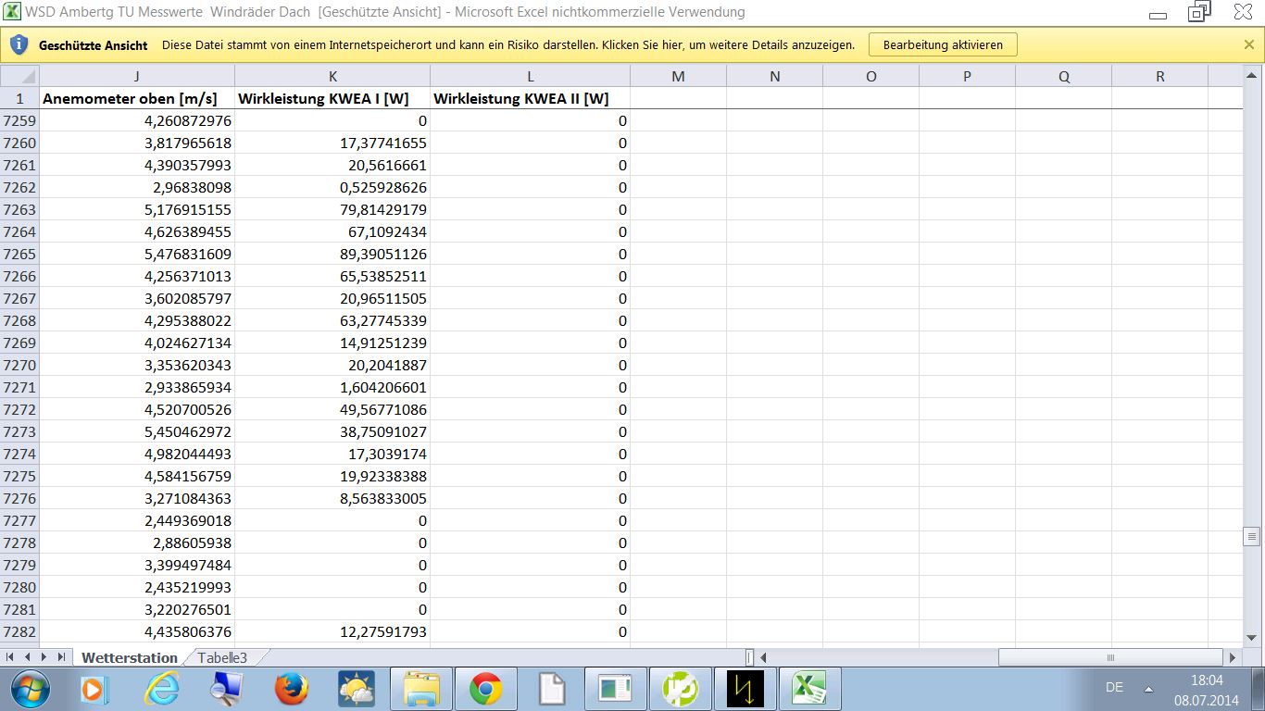The width and height of the screenshot is (1265, 711).
Task: Jump to last sheet tab arrow
Action: pos(61,657)
